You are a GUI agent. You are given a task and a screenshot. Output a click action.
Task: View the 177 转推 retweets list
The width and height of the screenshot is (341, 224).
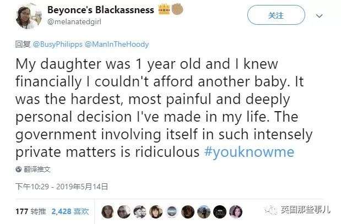(30, 210)
